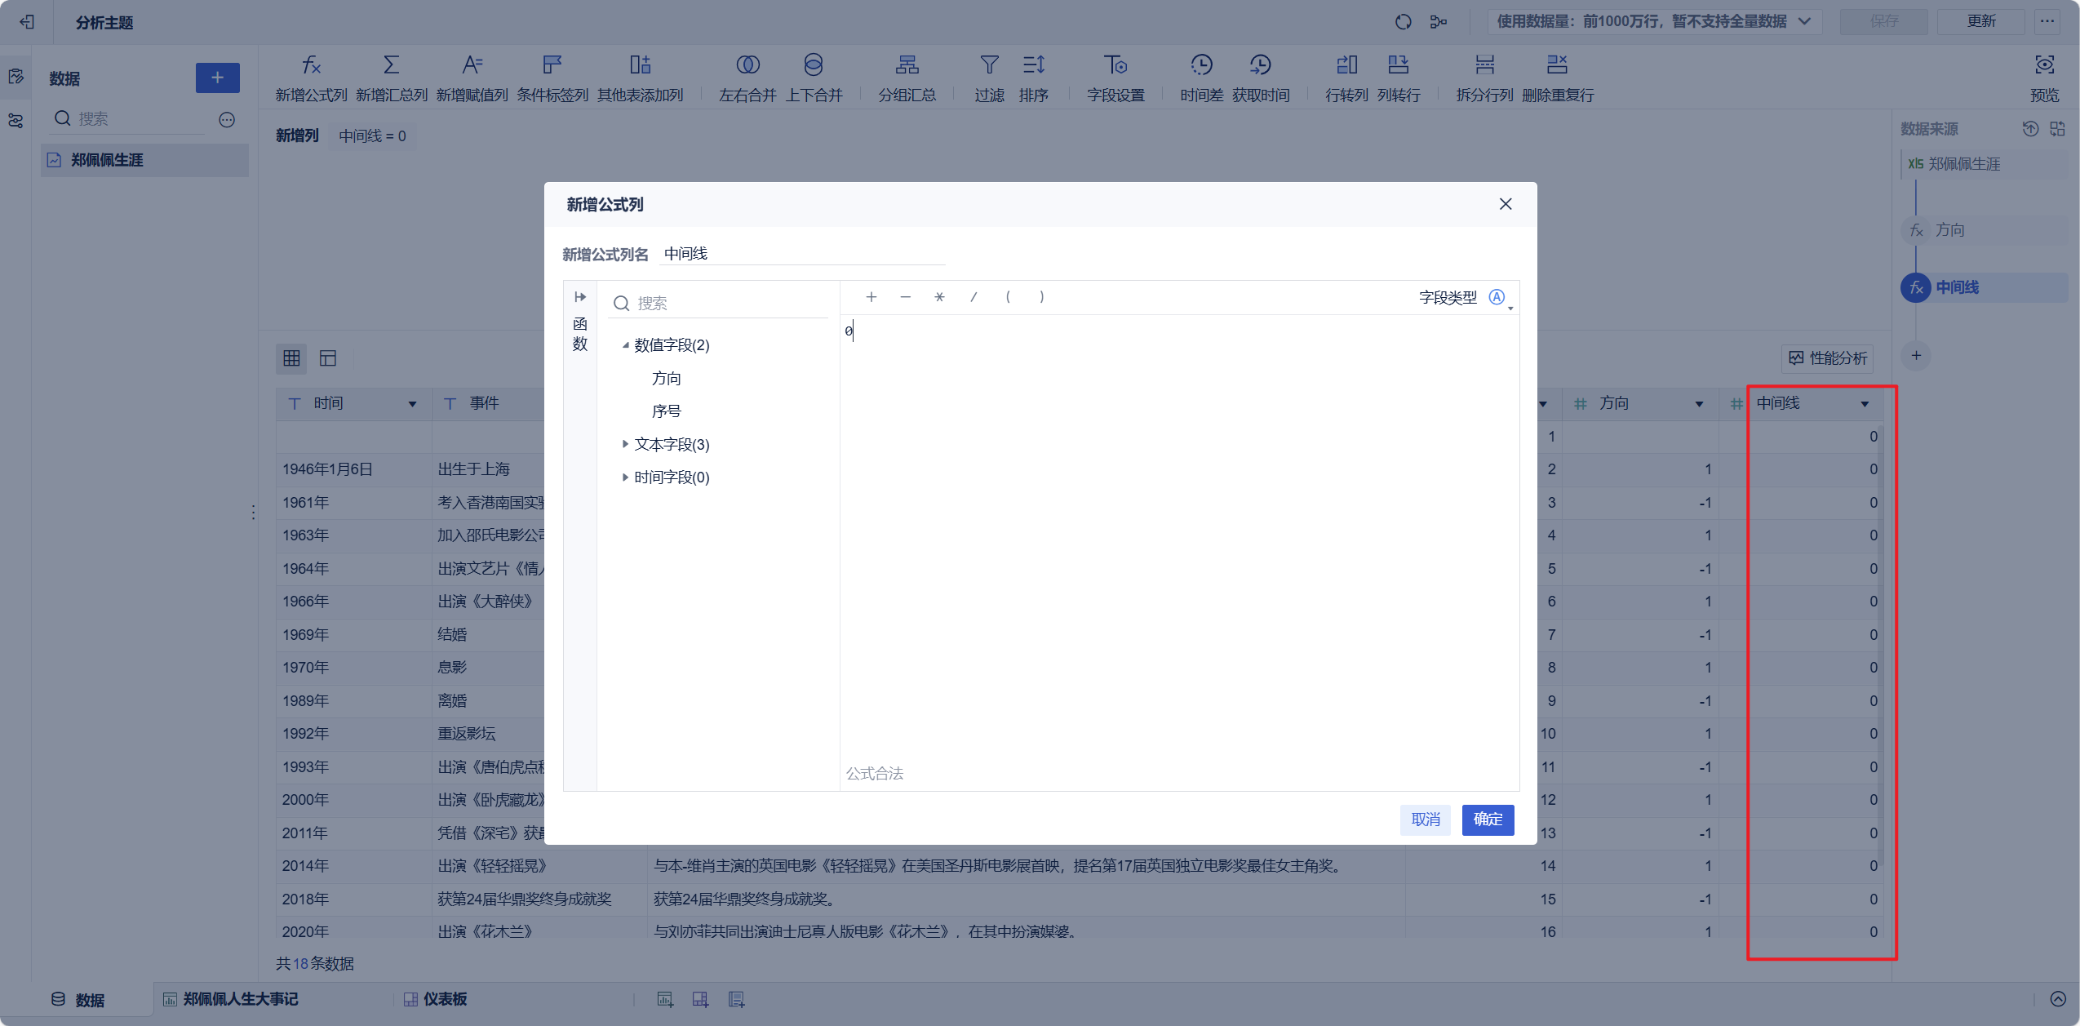Select the 中间线 step in 数据来源
The image size is (2080, 1026).
point(1985,287)
